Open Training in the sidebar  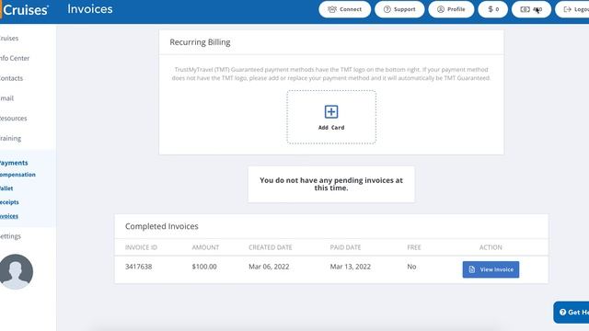tap(10, 139)
